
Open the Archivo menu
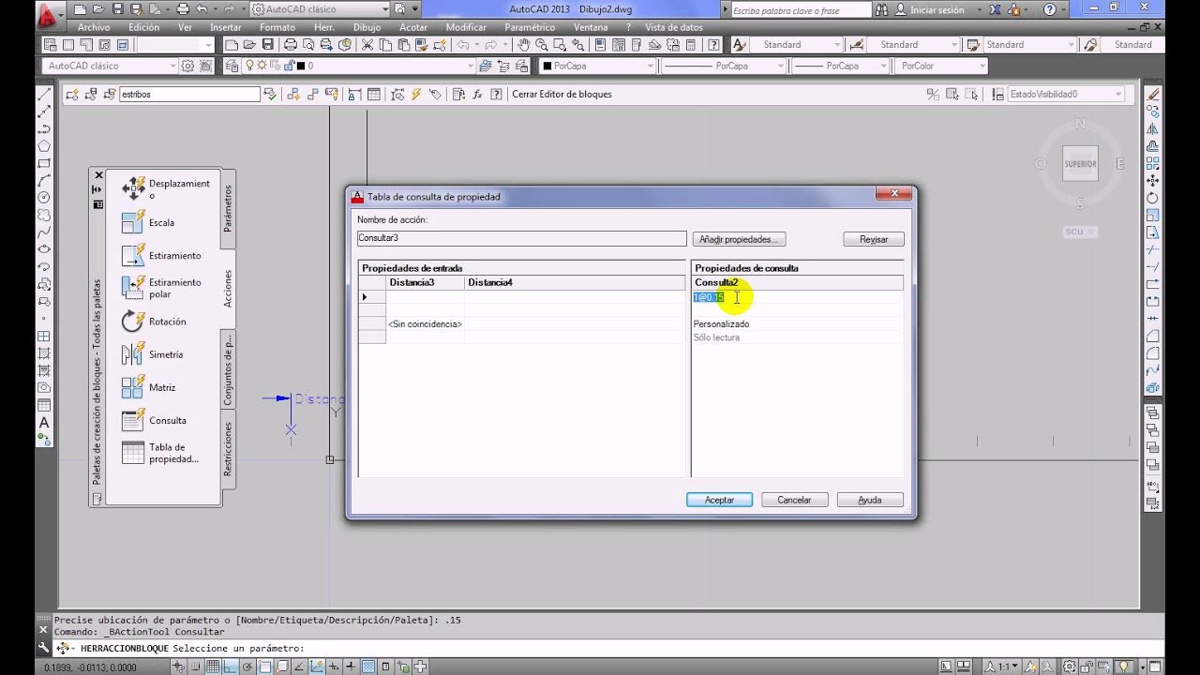click(94, 27)
